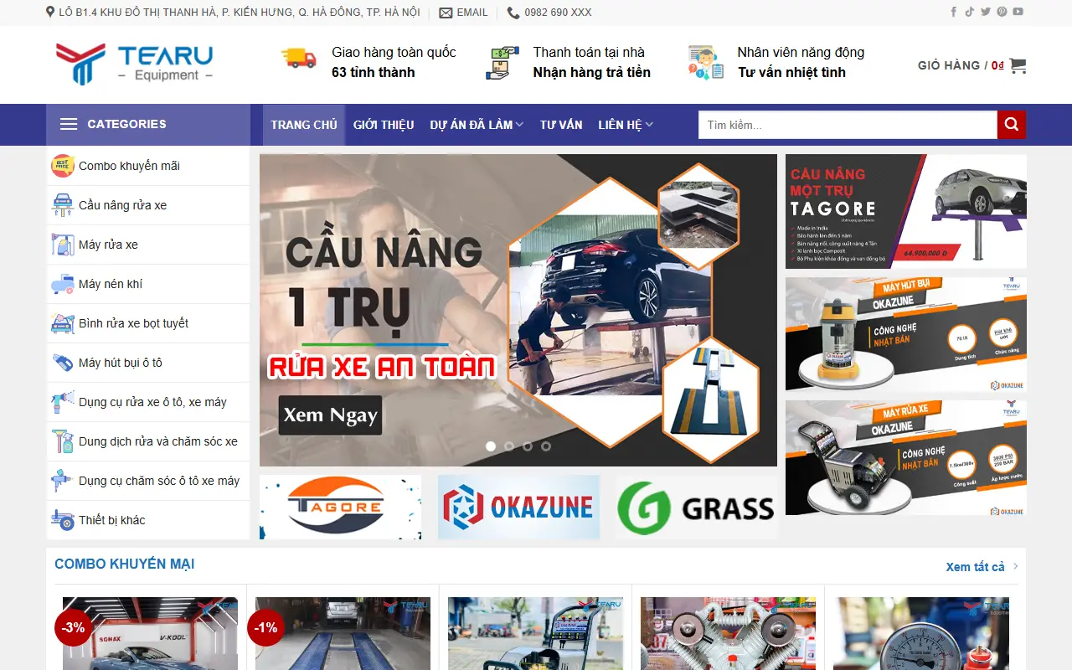
Task: Open the Thiết bị khác category link
Action: point(112,520)
